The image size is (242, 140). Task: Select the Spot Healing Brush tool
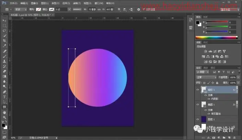(x=4, y=51)
